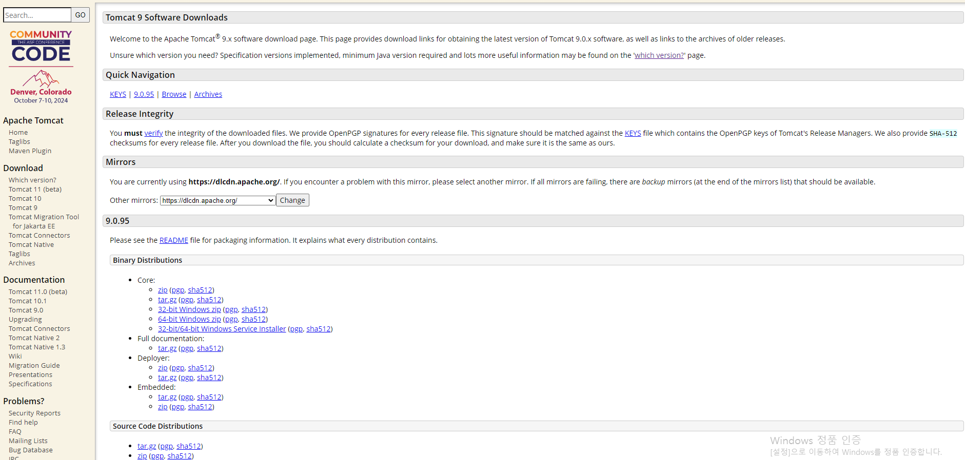Download Full documentation tar.gz

[x=167, y=348]
